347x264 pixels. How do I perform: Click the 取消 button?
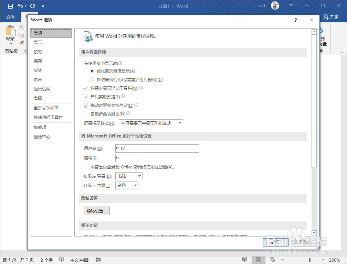pos(304,242)
